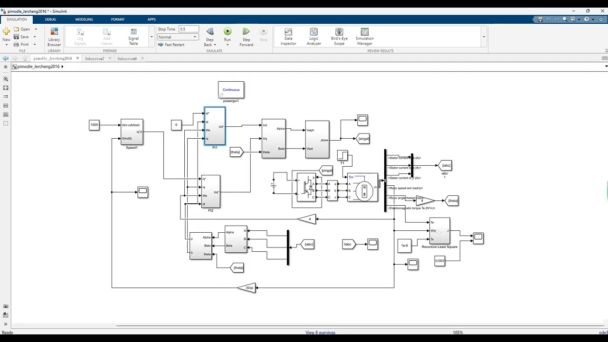Run the simulation with the green Run button

pyautogui.click(x=228, y=31)
